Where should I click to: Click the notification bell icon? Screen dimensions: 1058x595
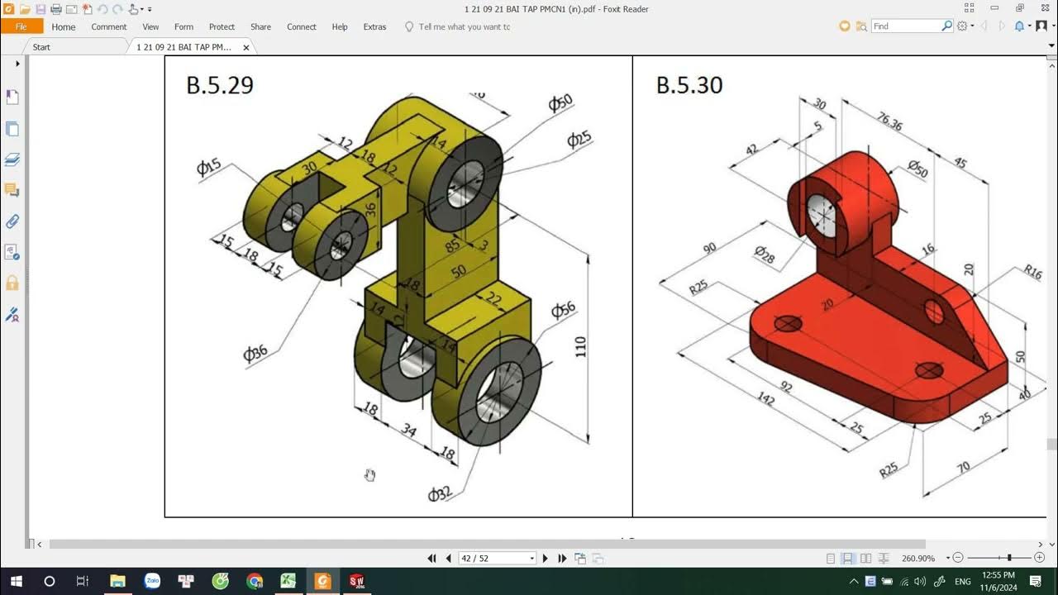(1019, 26)
